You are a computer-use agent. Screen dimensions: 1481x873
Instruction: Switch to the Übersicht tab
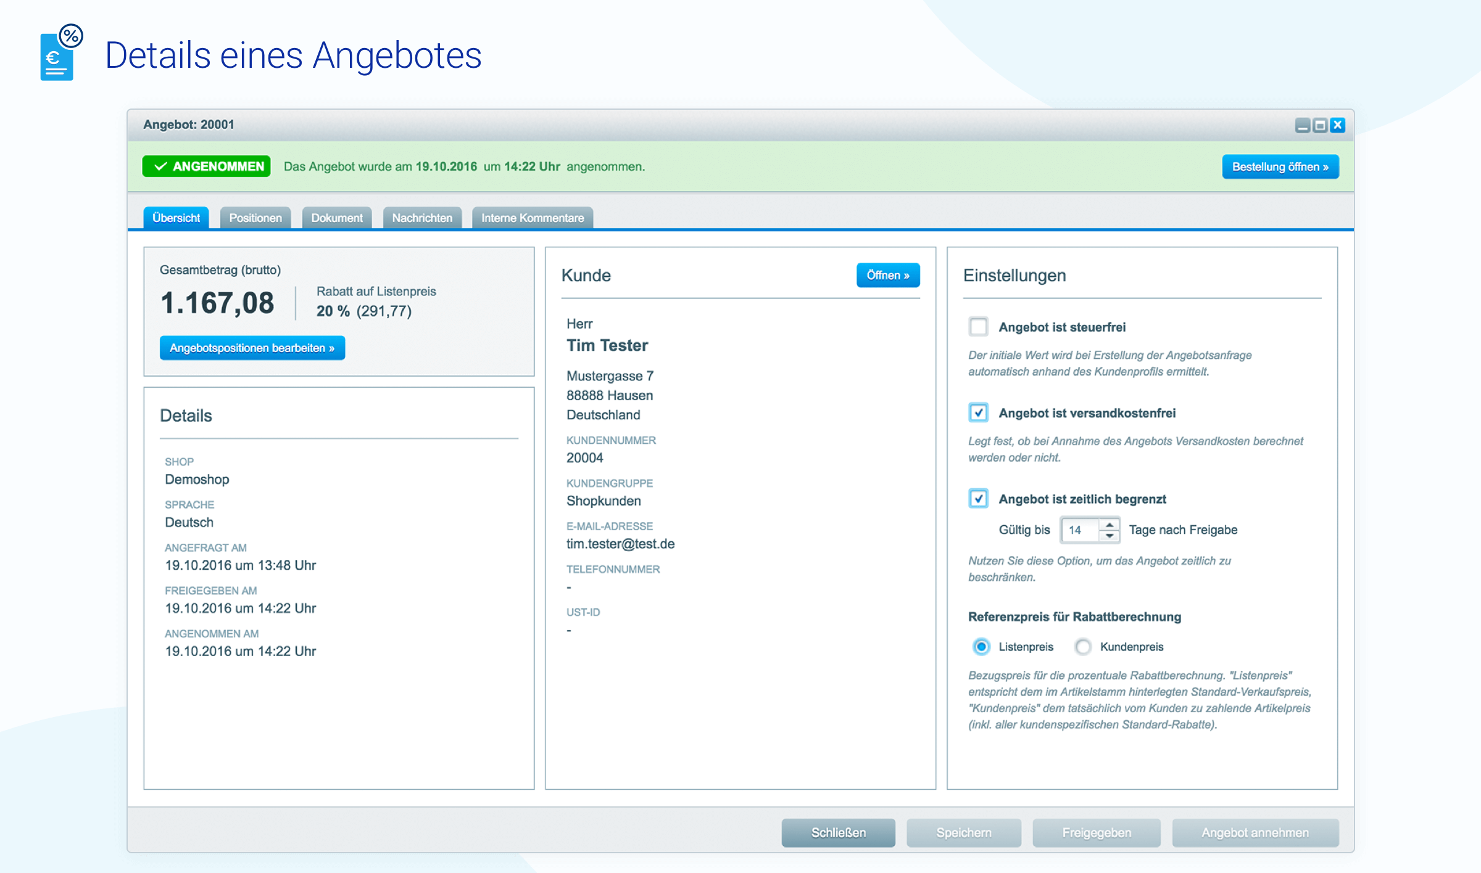(x=176, y=218)
